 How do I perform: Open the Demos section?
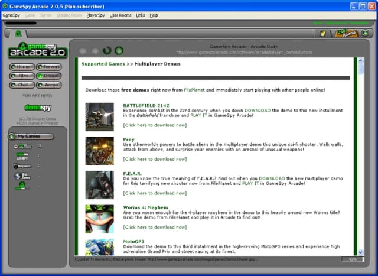(x=49, y=76)
